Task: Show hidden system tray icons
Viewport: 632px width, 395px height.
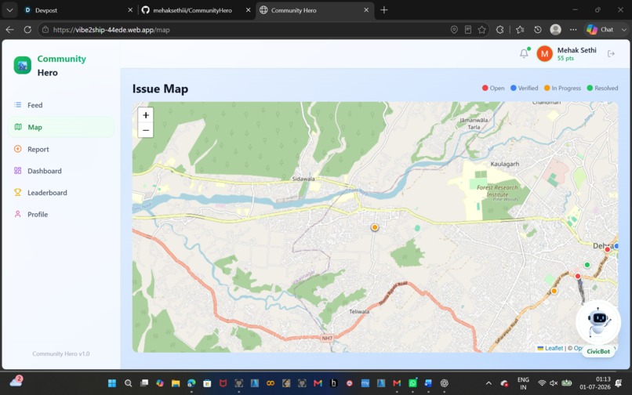Action: [x=489, y=383]
